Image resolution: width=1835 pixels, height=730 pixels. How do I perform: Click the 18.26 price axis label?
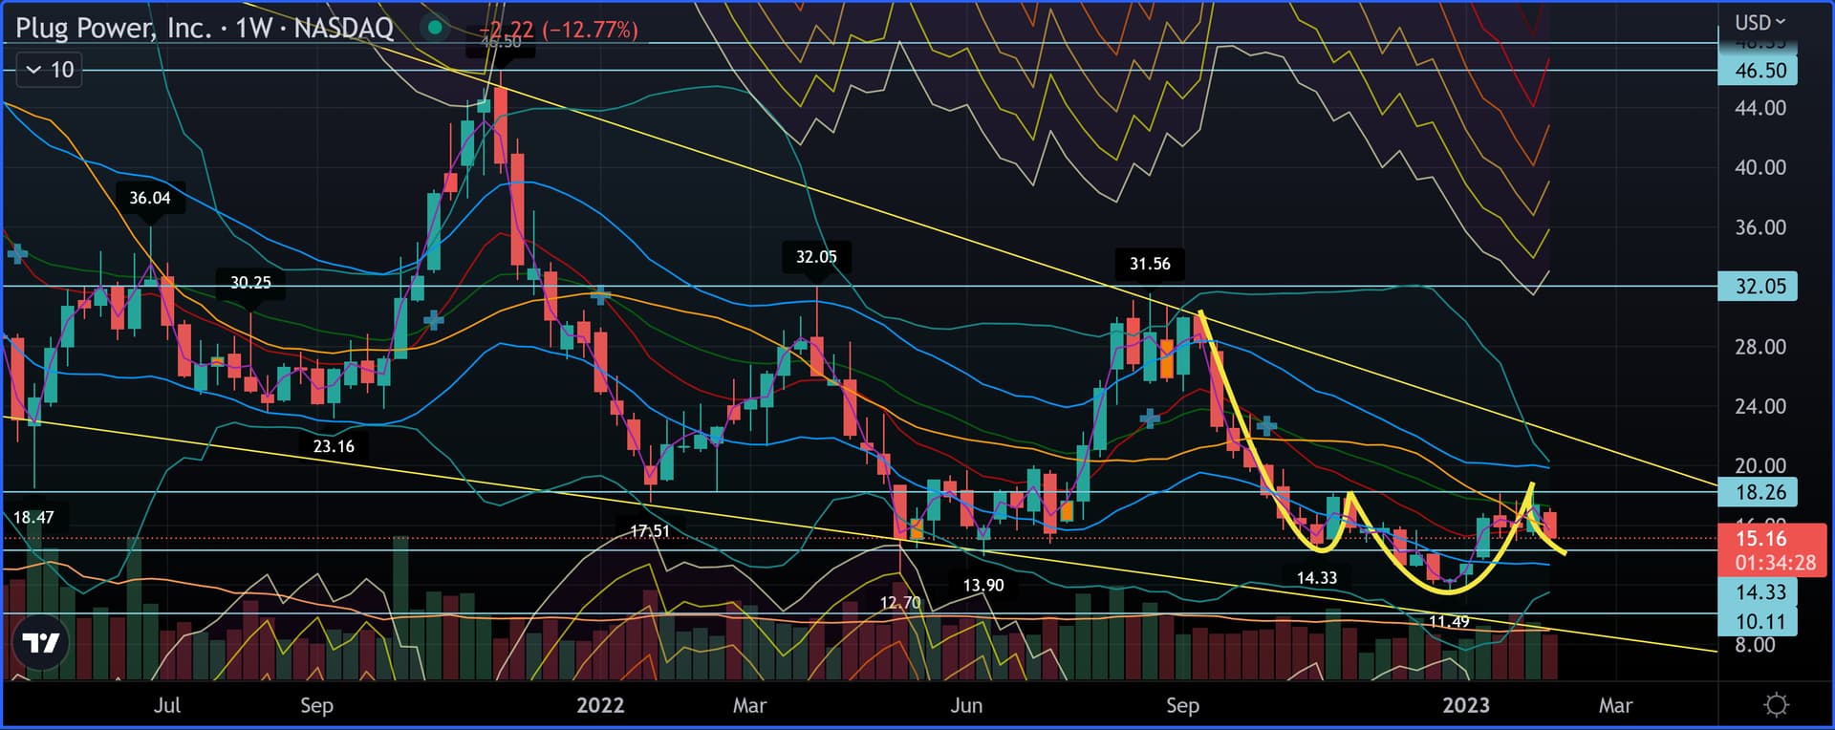pos(1759,492)
